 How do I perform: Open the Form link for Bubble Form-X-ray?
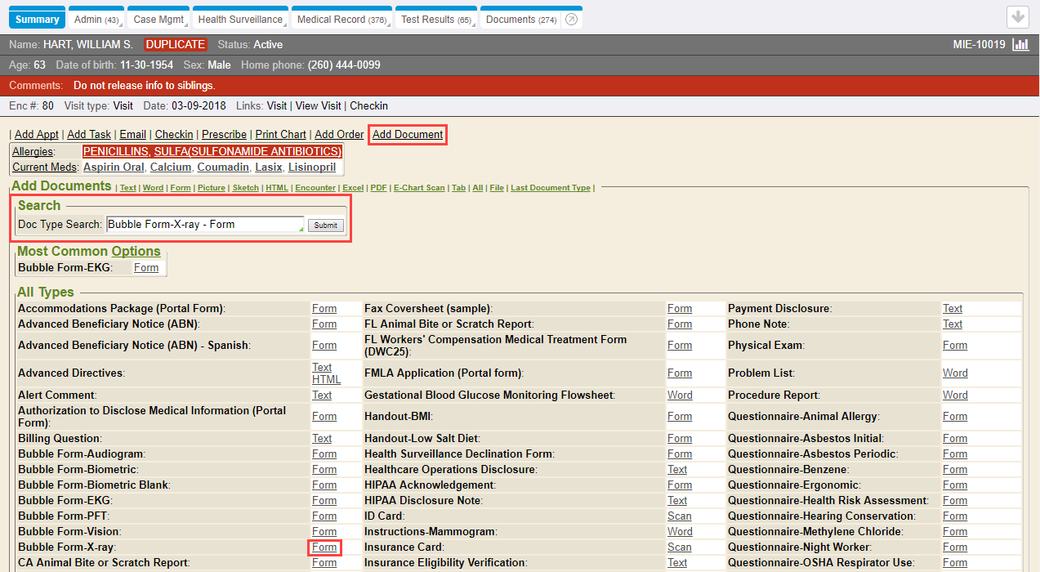[324, 547]
